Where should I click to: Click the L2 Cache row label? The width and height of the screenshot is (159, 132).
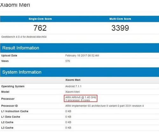(7, 122)
